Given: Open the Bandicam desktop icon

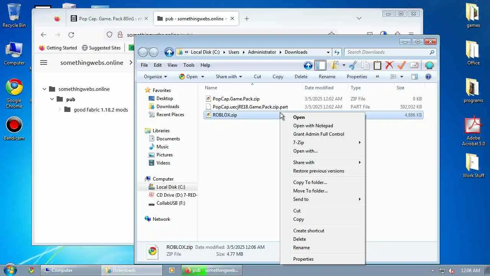Looking at the screenshot, I should click(14, 128).
